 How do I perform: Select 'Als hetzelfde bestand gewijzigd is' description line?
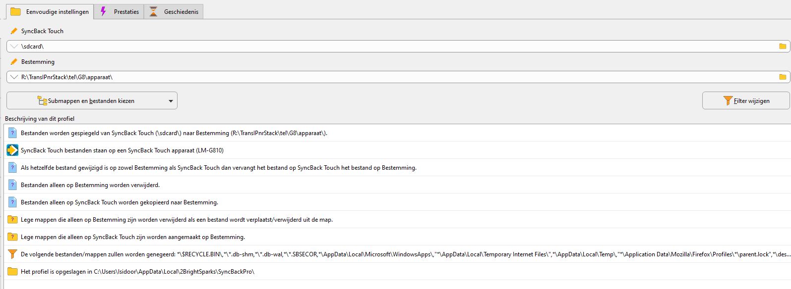397,167
